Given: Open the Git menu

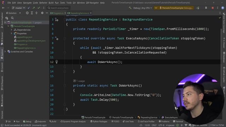Looking at the screenshot, I should click(74, 3).
